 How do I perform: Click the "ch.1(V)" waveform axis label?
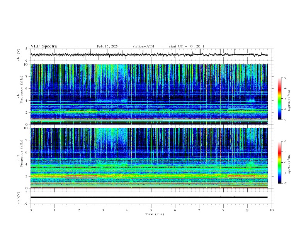pos(19,55)
